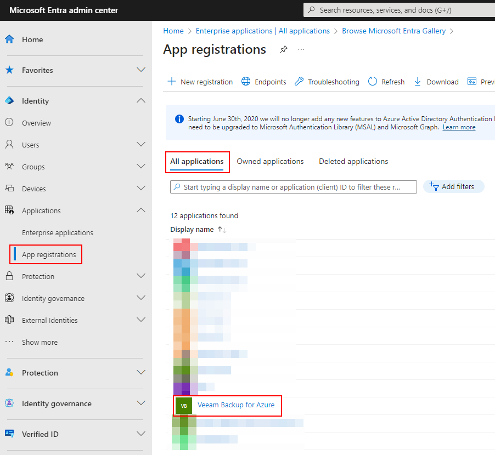
Task: Click the Overview info icon
Action: coord(9,122)
